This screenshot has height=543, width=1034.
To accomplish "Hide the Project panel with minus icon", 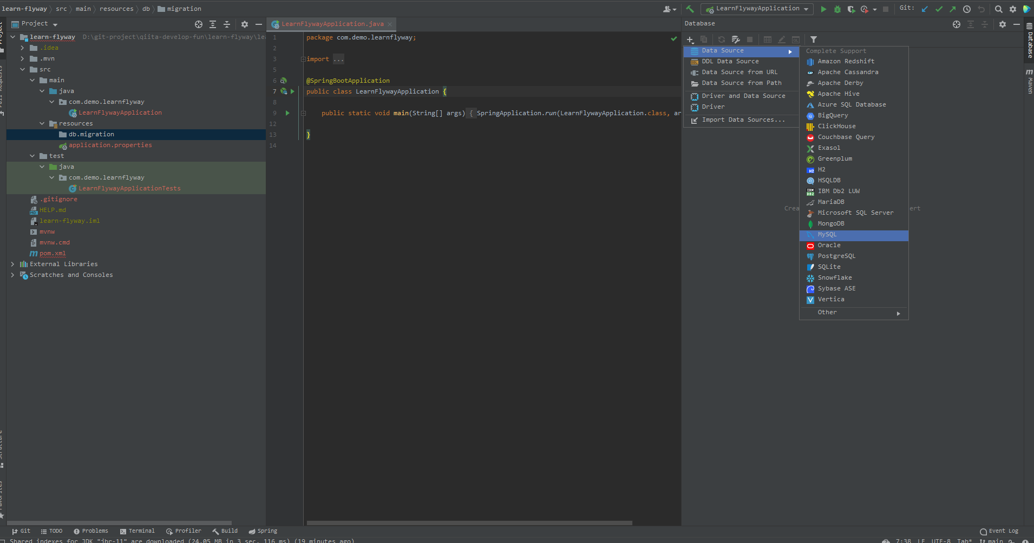I will [x=259, y=24].
